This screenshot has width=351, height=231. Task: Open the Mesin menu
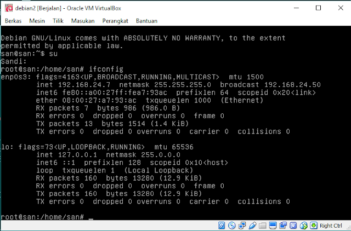point(37,21)
